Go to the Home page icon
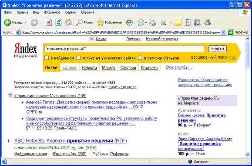 click(68, 23)
